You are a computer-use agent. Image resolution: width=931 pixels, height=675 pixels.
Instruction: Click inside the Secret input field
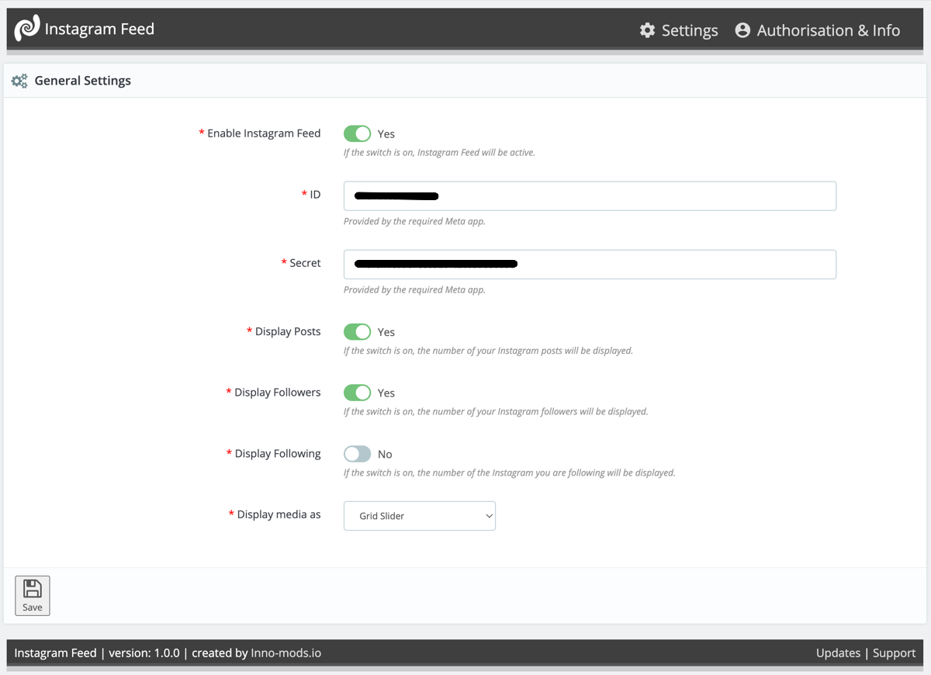(590, 264)
